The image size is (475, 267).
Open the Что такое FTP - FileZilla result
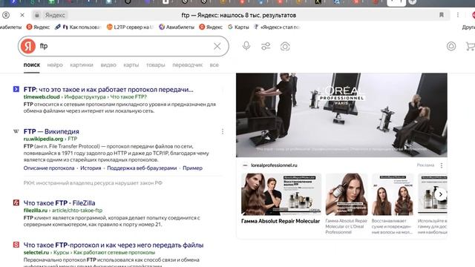59,202
